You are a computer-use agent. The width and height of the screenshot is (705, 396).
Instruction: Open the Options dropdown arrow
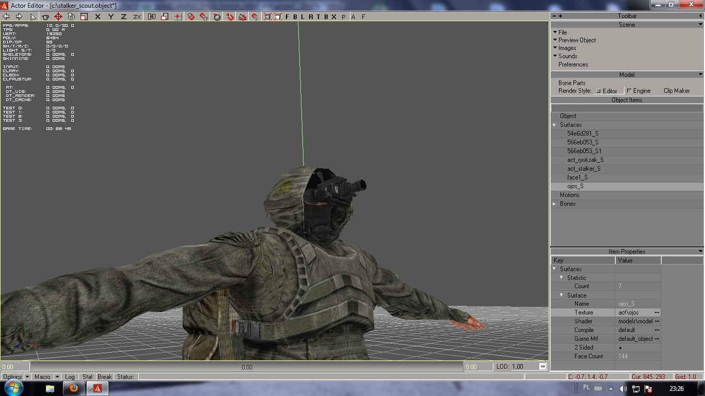coord(27,377)
